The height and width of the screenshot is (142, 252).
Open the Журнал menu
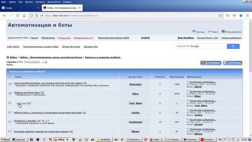coord(29,2)
